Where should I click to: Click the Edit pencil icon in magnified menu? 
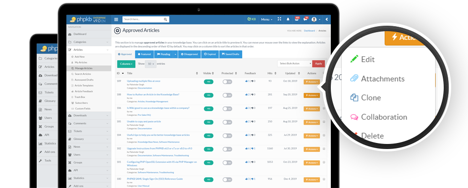pyautogui.click(x=354, y=59)
